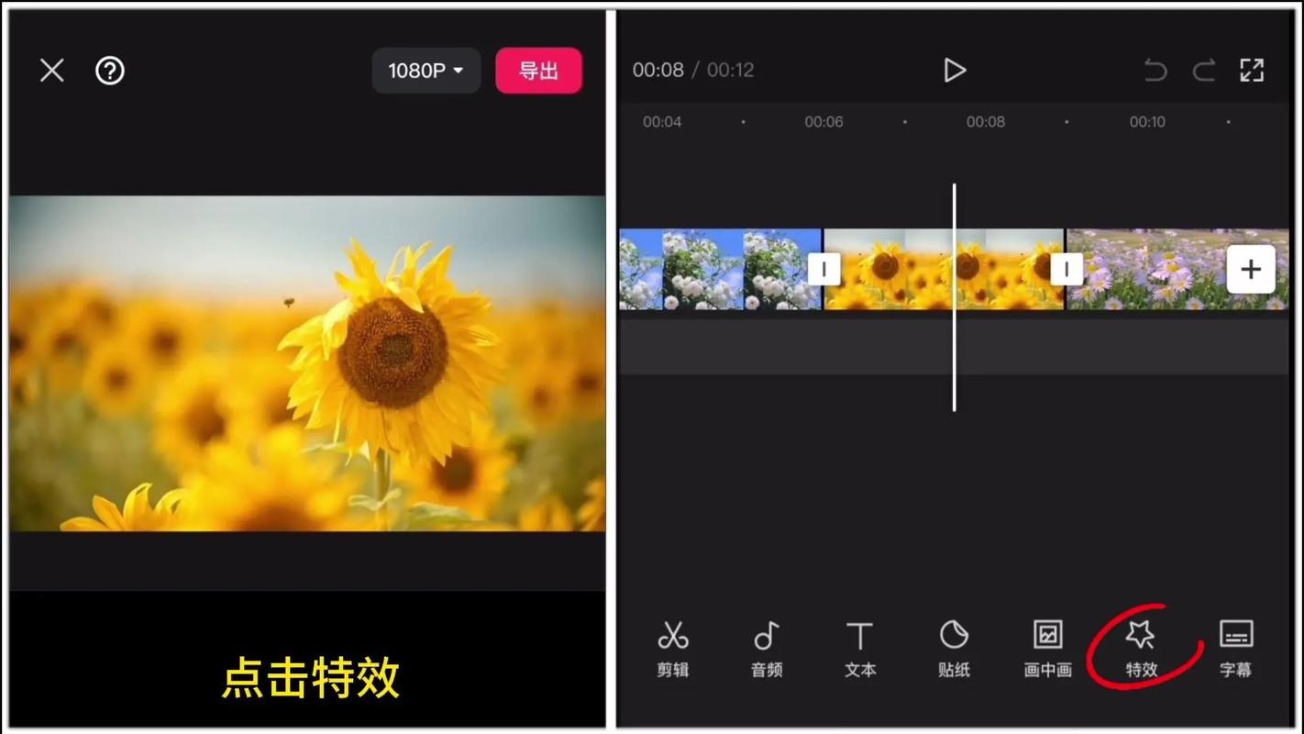
Task: Tap the transition marker between last two clips
Action: [1066, 269]
